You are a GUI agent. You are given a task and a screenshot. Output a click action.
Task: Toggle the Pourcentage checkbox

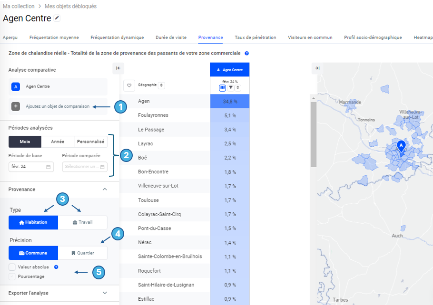[x=12, y=276]
